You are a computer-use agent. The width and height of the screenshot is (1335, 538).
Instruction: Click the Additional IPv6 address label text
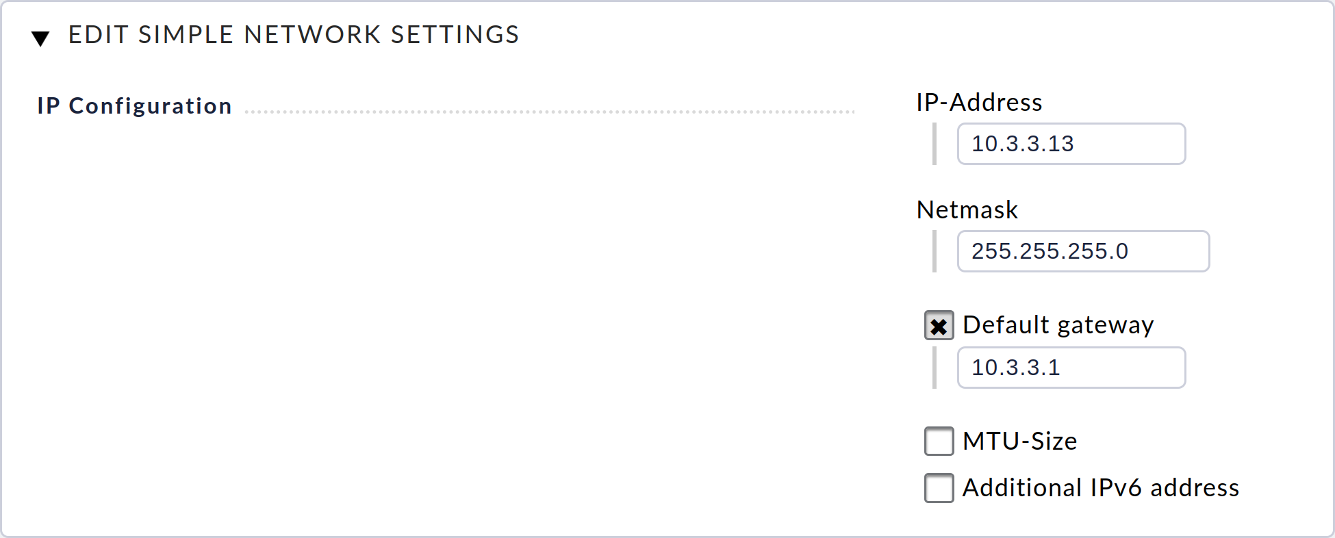coord(1100,488)
